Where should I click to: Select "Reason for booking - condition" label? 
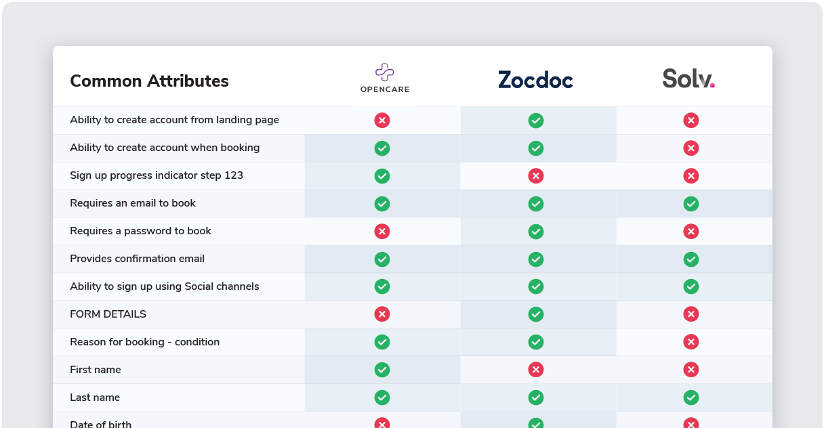click(x=144, y=342)
